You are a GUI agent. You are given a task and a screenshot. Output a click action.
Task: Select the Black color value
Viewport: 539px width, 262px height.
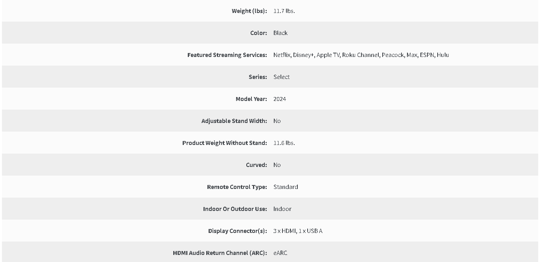click(x=280, y=33)
